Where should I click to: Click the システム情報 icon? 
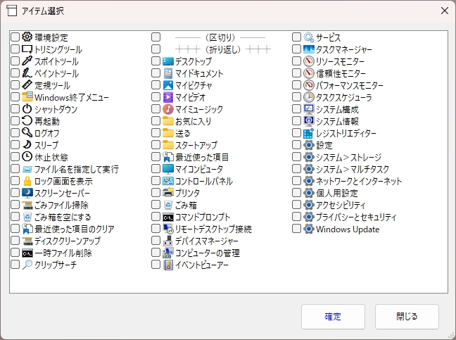tap(308, 120)
